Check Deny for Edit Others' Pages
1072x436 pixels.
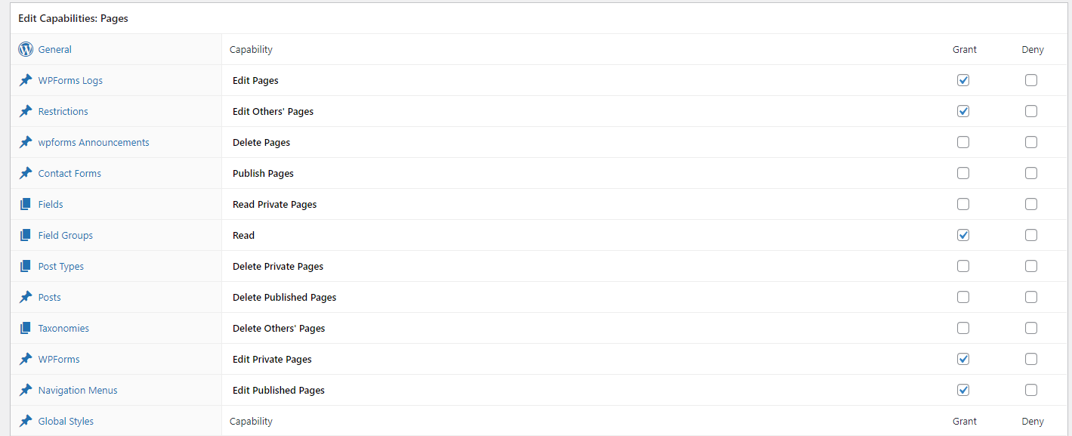1031,111
